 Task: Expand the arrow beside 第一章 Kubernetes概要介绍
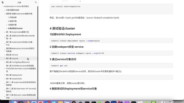[5, 32]
